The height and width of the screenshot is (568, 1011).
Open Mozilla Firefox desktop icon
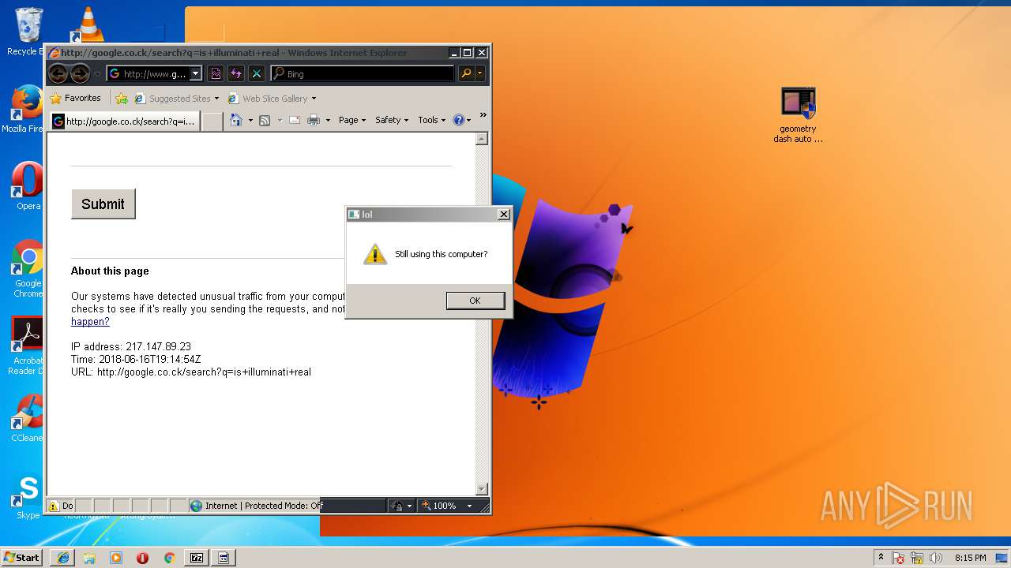click(x=26, y=109)
